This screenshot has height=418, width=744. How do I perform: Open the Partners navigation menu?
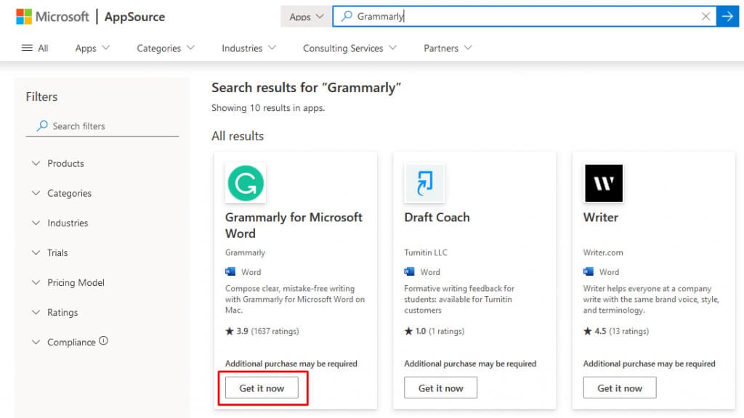click(448, 48)
